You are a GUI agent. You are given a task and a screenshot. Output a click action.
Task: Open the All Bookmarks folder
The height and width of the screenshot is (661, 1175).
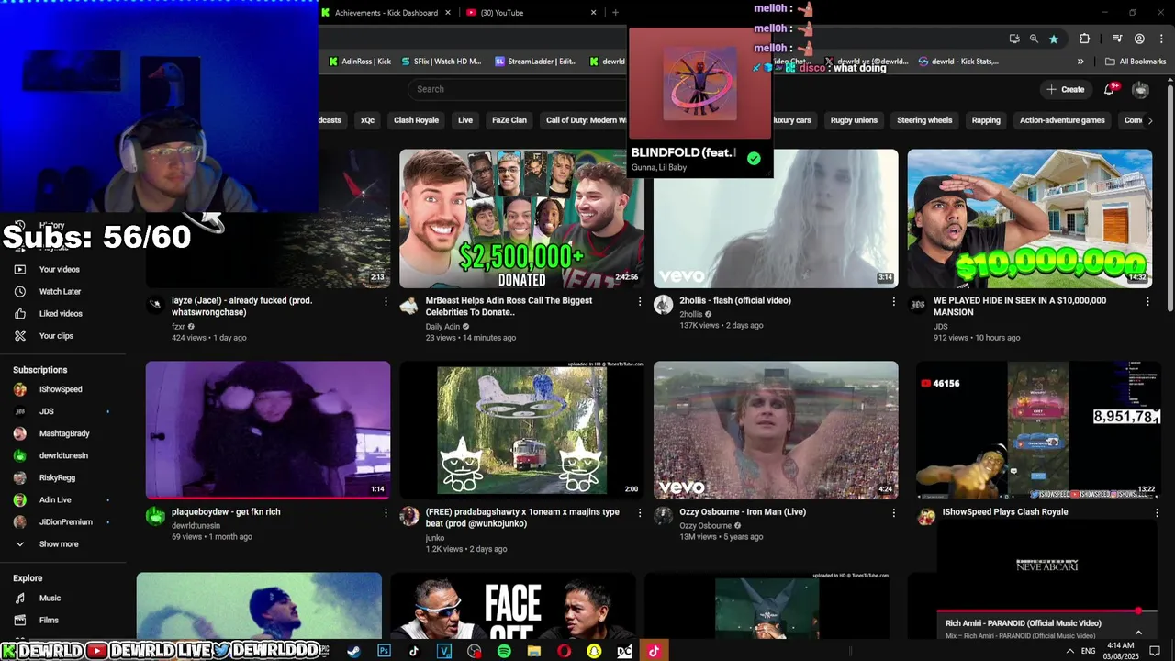(x=1136, y=62)
